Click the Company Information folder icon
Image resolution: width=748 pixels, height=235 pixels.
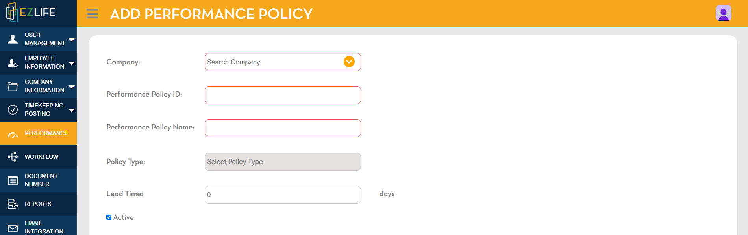[x=13, y=86]
